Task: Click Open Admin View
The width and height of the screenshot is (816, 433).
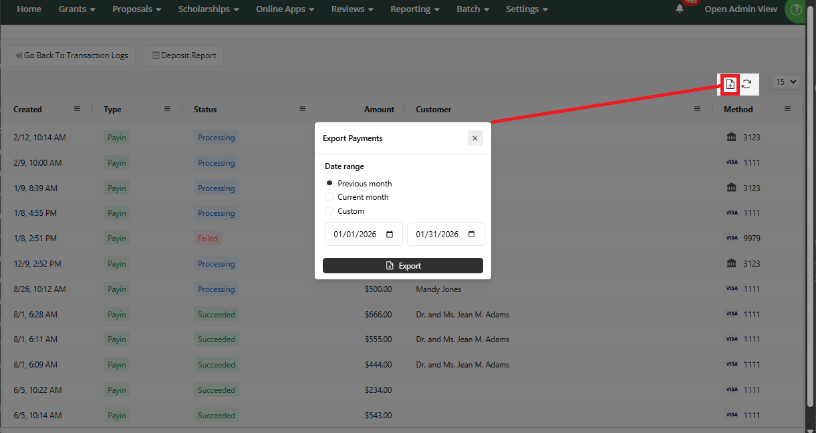Action: point(741,9)
